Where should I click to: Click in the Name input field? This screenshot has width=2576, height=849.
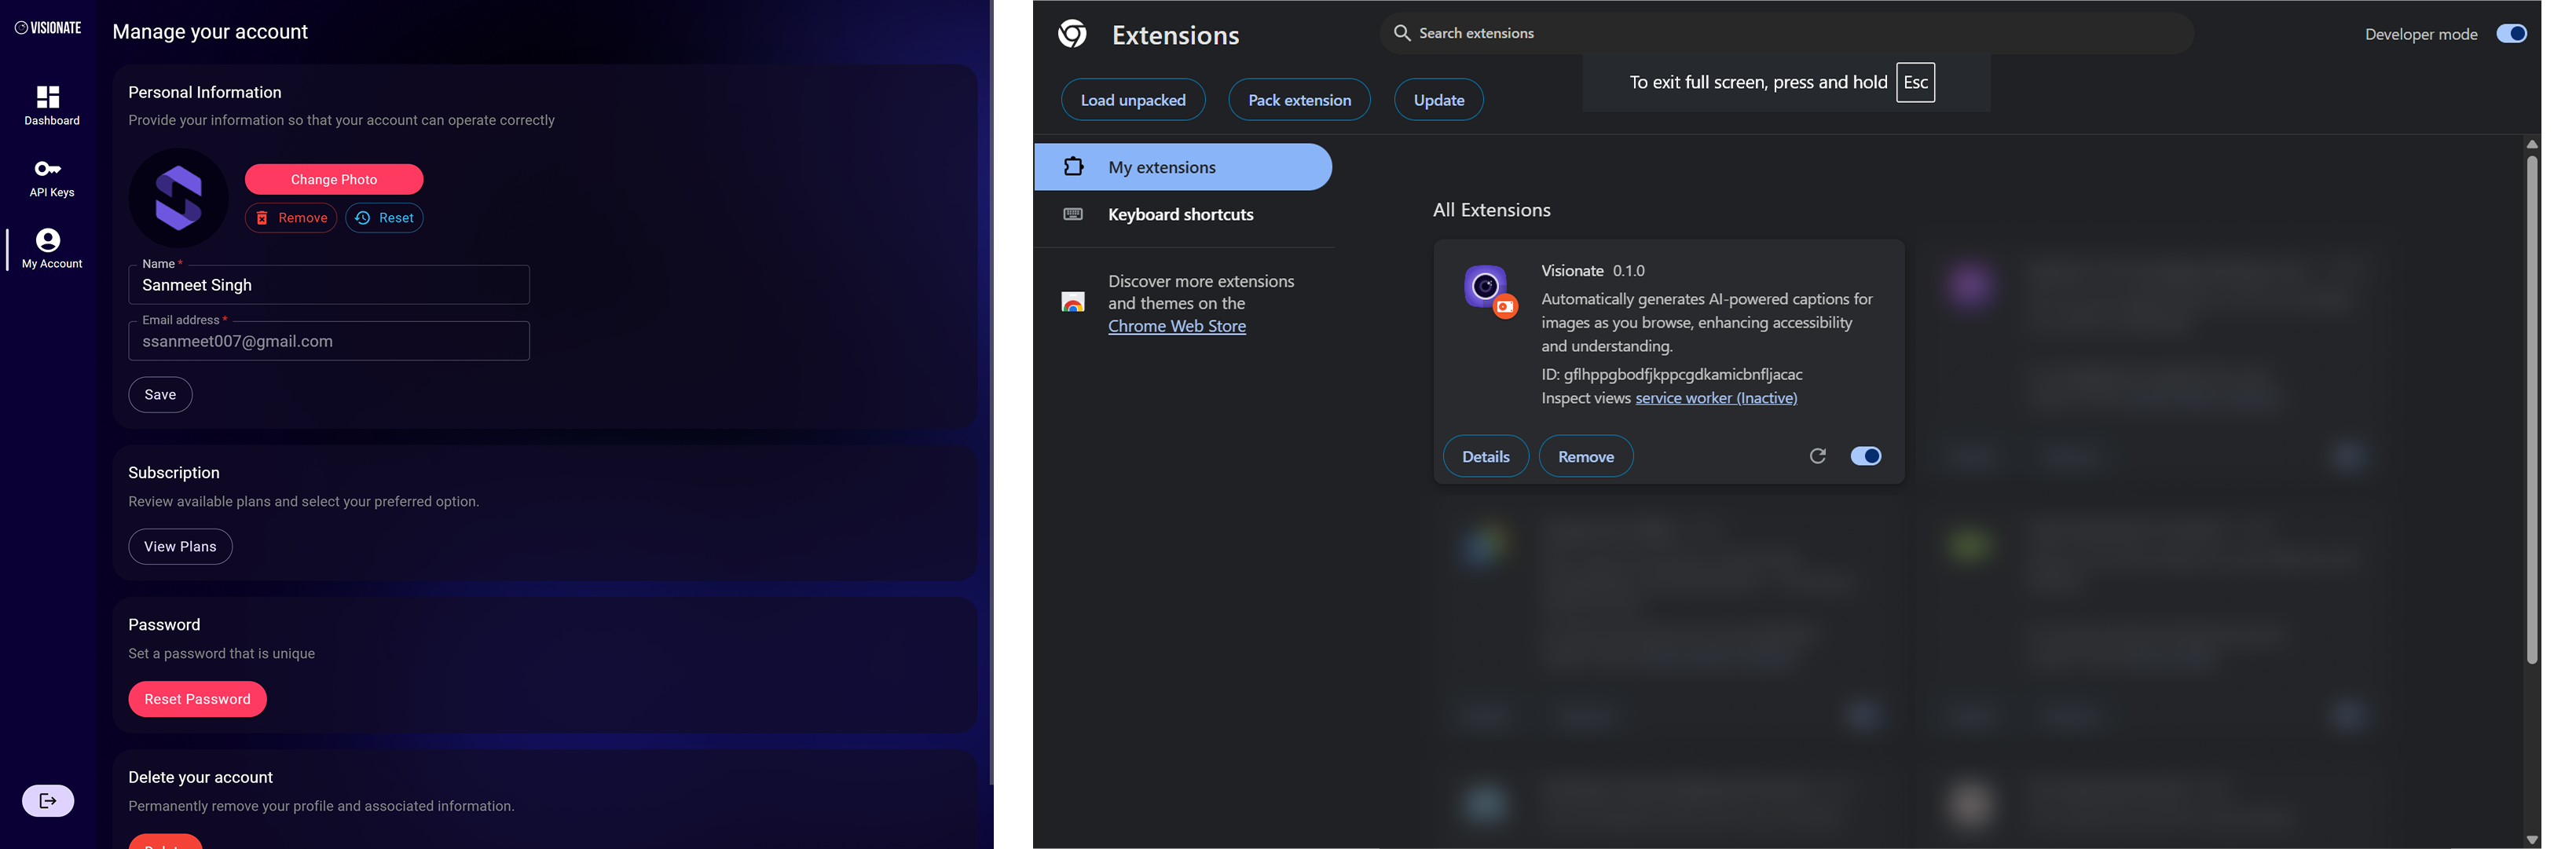328,285
